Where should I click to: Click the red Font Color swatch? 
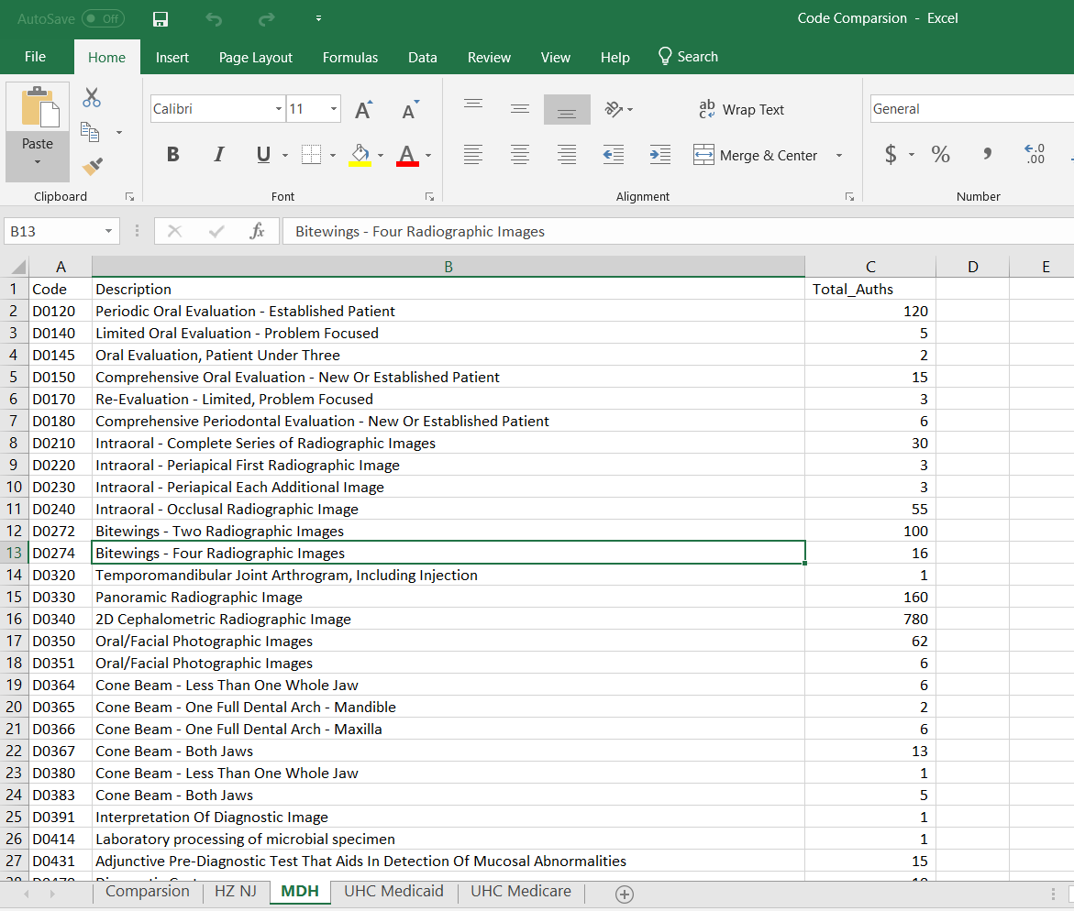coord(407,161)
